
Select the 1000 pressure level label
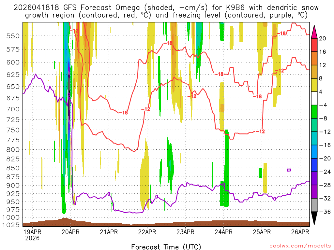(x=11, y=217)
